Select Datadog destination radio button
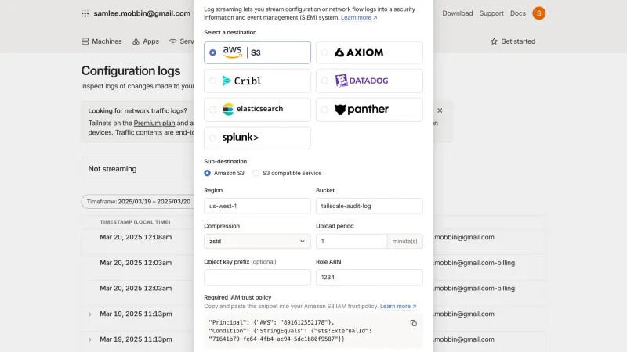Image resolution: width=627 pixels, height=352 pixels. click(324, 81)
